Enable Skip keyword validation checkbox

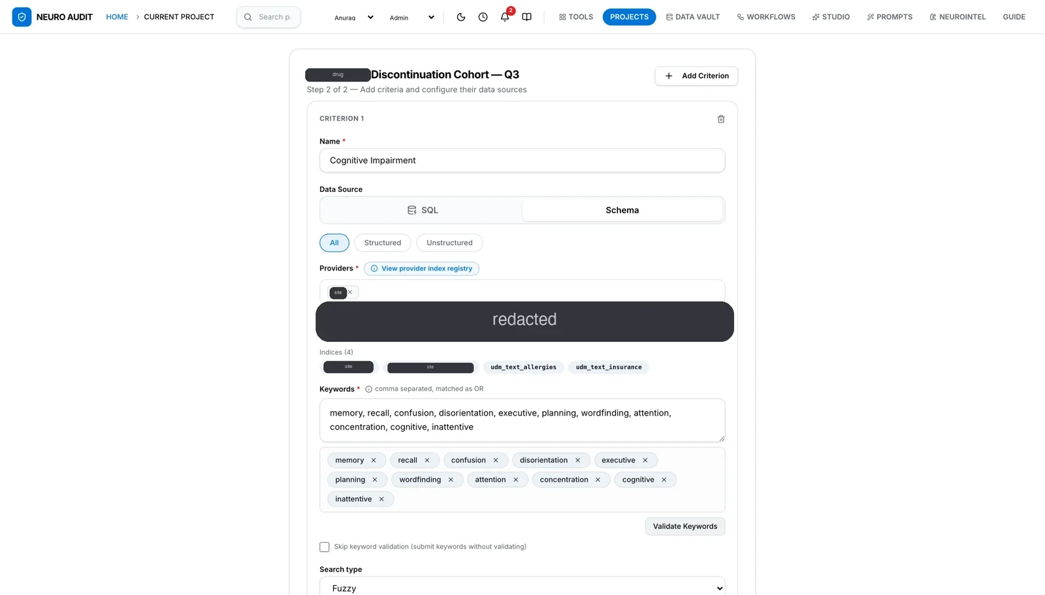pos(325,547)
